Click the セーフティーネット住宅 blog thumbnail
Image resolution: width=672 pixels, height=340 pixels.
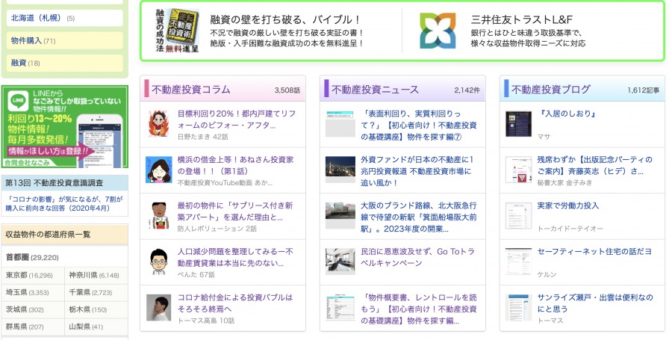[x=519, y=262]
